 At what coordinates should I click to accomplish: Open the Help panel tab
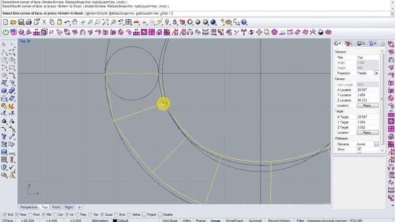[373, 44]
